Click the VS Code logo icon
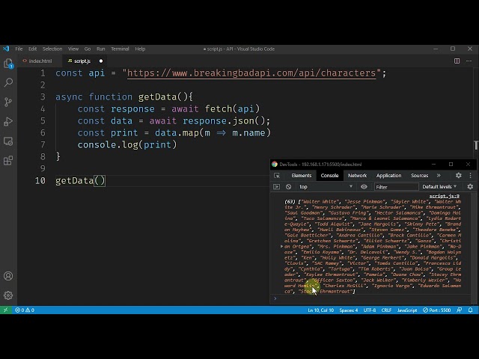The width and height of the screenshot is (479, 359). tap(6, 49)
